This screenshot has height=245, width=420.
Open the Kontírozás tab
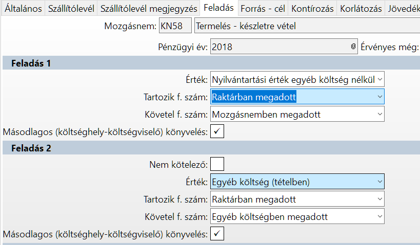313,8
